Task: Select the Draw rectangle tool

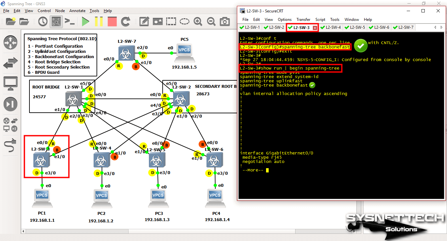Action: click(171, 22)
